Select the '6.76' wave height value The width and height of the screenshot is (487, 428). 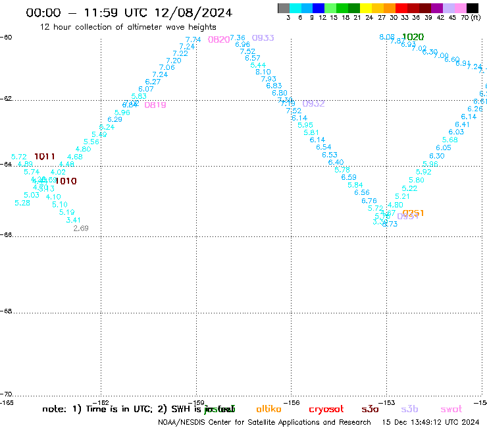click(x=369, y=201)
